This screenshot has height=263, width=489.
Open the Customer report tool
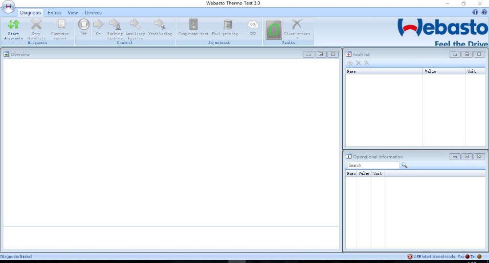click(x=60, y=24)
